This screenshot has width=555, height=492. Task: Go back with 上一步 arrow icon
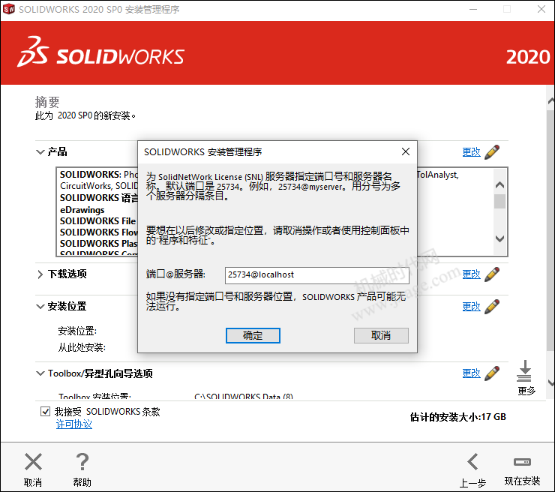[473, 461]
